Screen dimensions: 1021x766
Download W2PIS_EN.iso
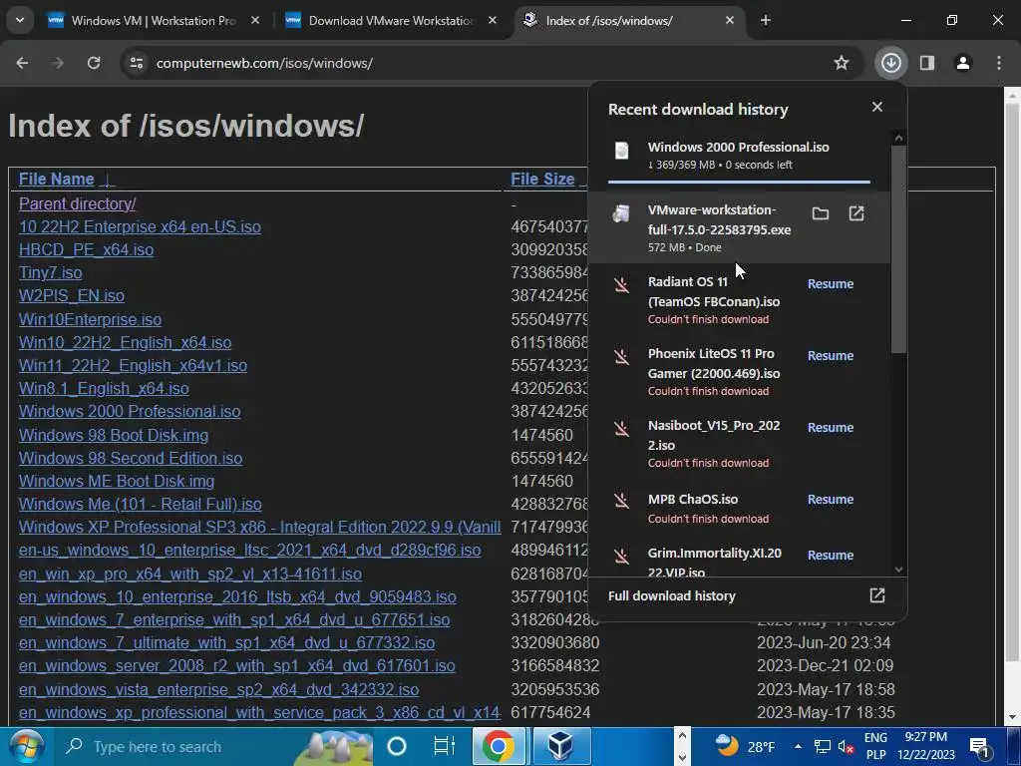click(72, 295)
